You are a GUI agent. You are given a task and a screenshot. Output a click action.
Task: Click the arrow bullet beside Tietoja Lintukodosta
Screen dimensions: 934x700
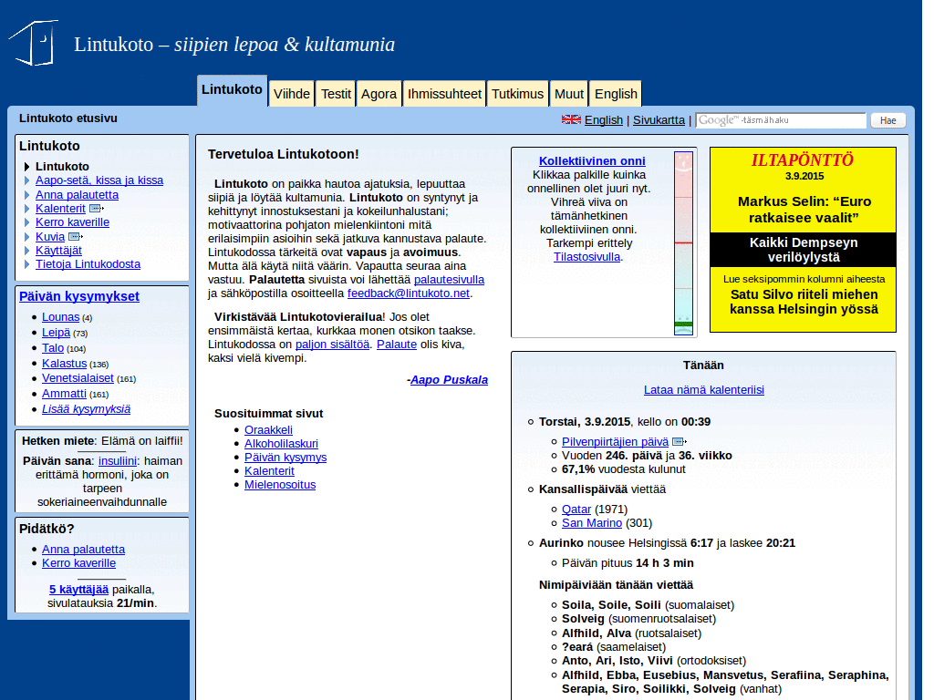point(26,264)
